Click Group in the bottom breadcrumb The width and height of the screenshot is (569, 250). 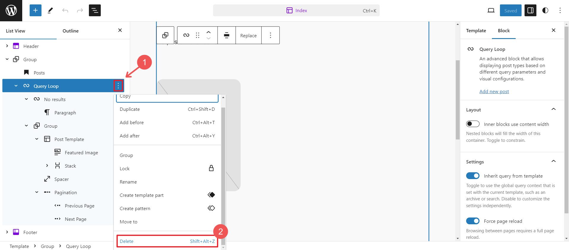coord(47,246)
